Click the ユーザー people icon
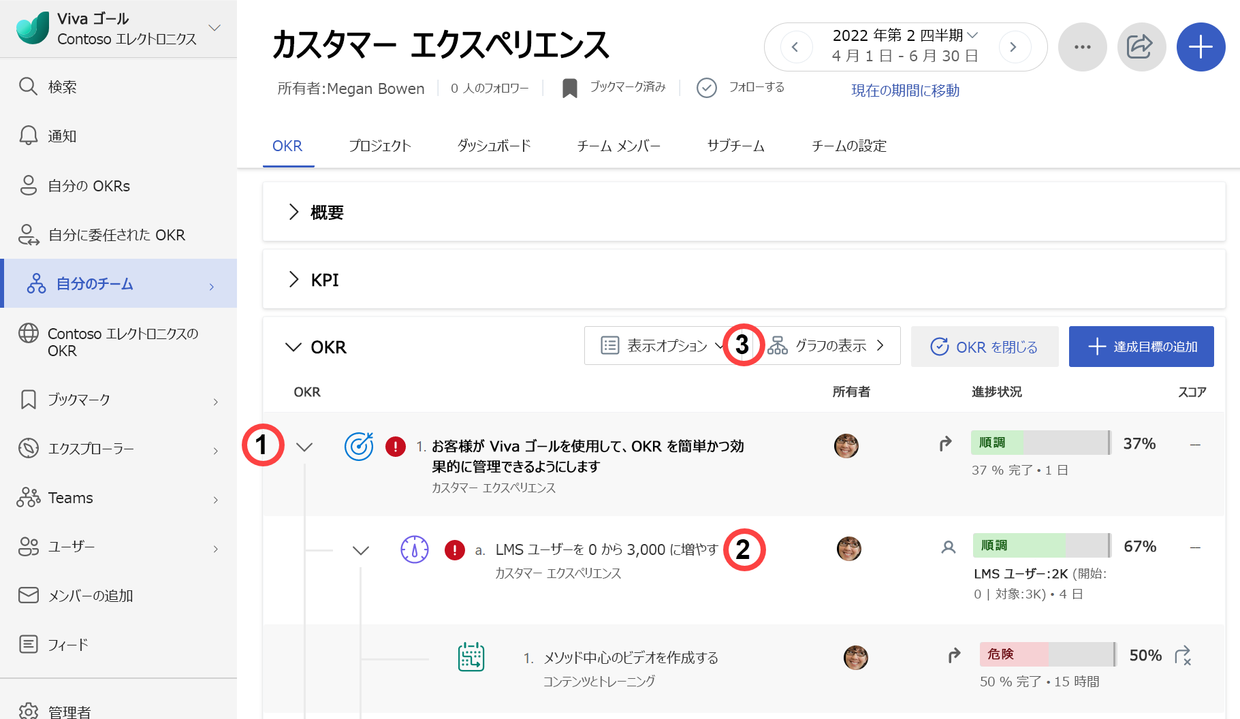Screen dimensions: 1240x719 (28, 546)
